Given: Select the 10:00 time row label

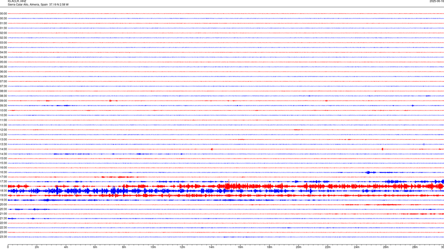Looking at the screenshot, I should [3, 110].
